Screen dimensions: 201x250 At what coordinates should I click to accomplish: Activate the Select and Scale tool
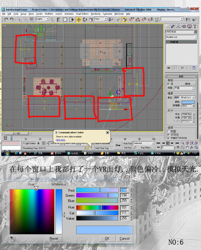[91, 20]
